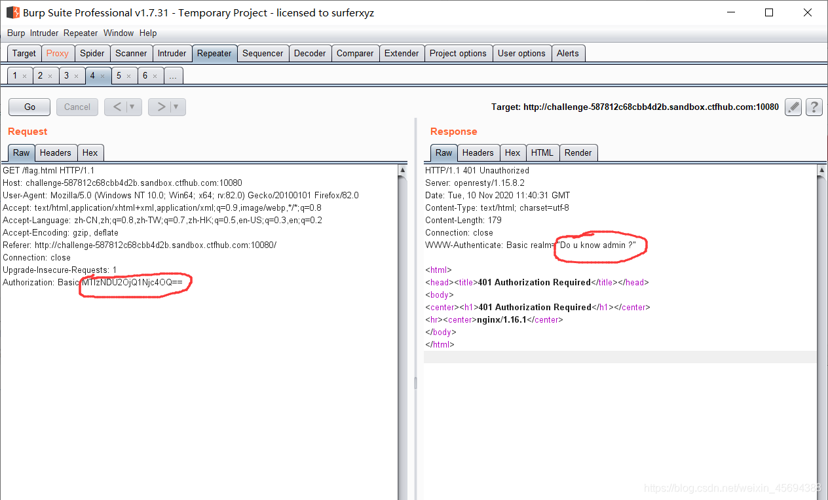Open the Project options tab

458,54
